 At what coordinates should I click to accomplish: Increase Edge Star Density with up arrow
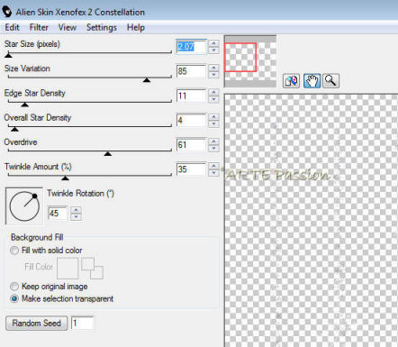(213, 92)
